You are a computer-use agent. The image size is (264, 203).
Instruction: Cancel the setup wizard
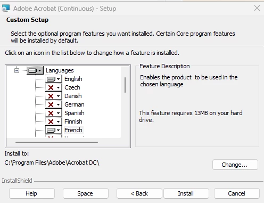click(x=237, y=193)
